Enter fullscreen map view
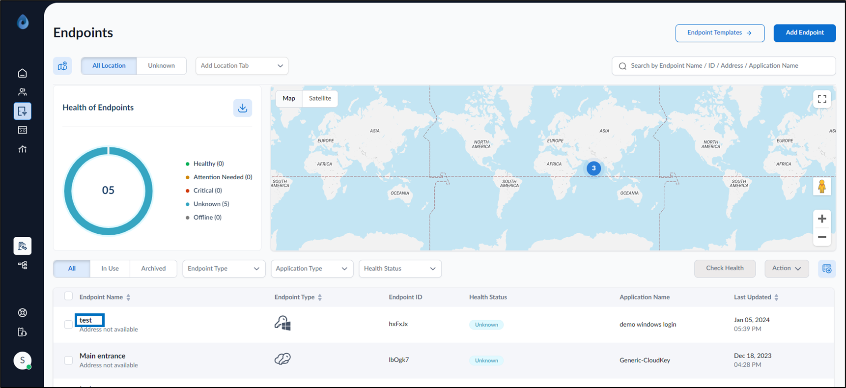The width and height of the screenshot is (846, 388). [x=822, y=99]
